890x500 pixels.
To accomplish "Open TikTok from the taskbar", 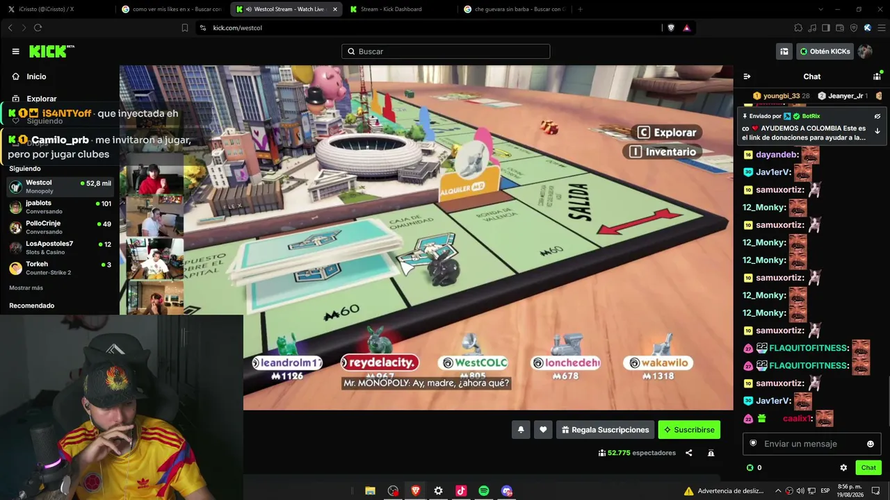I will click(461, 491).
